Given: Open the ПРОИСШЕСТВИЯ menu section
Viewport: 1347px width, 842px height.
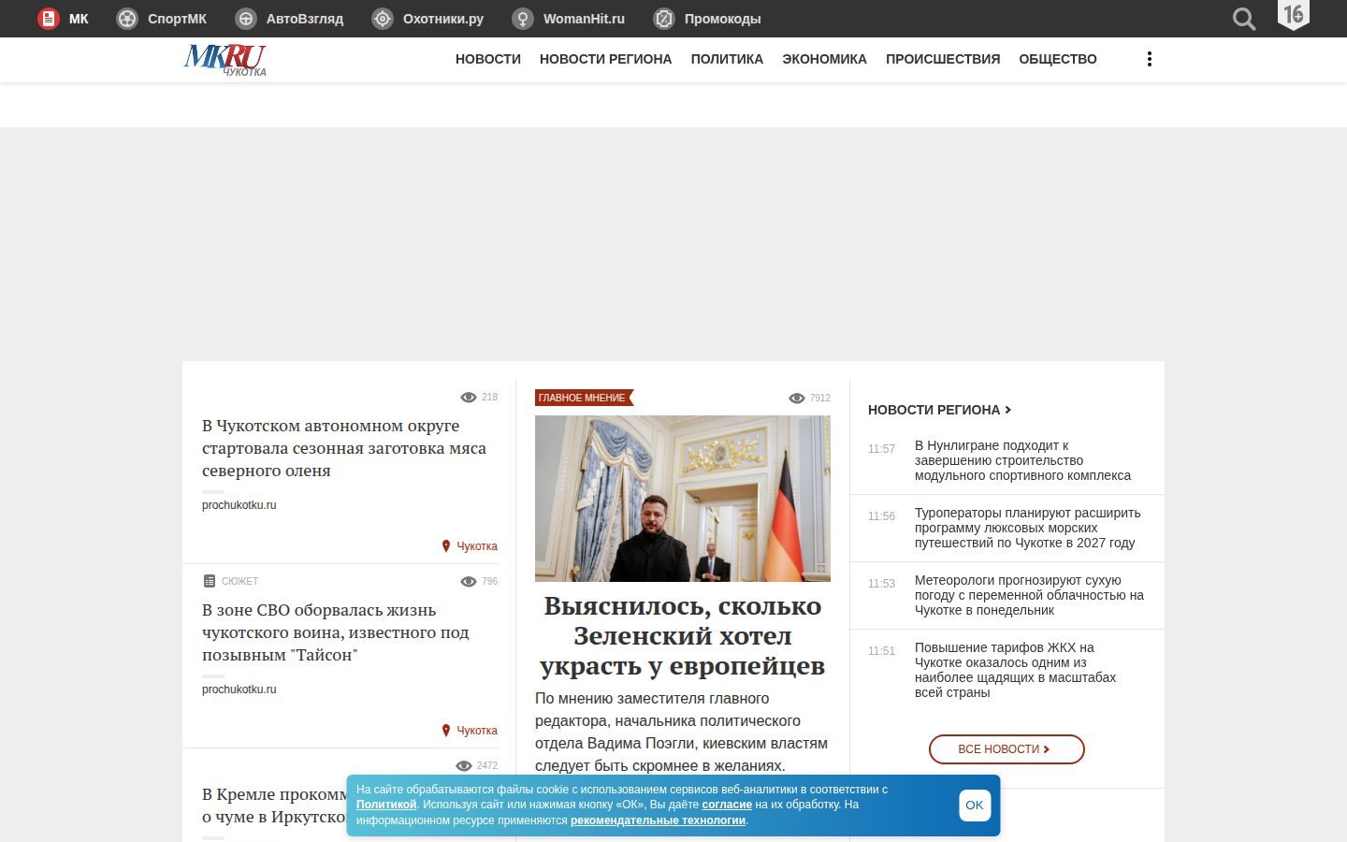Looking at the screenshot, I should pos(943,59).
